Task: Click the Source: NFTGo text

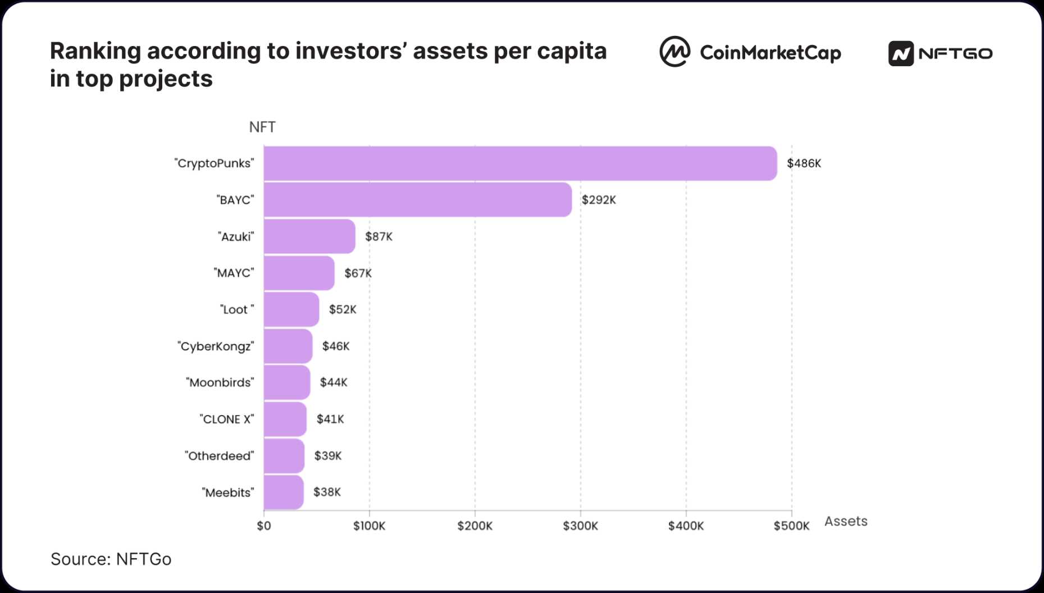Action: tap(111, 559)
